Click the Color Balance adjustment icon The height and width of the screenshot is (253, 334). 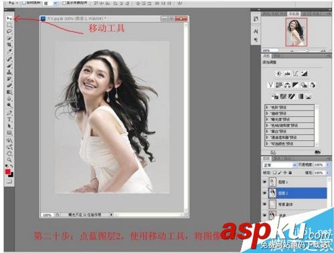point(287,85)
